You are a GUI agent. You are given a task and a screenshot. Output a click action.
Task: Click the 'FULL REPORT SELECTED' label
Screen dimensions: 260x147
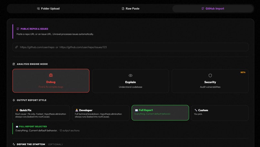33,126
